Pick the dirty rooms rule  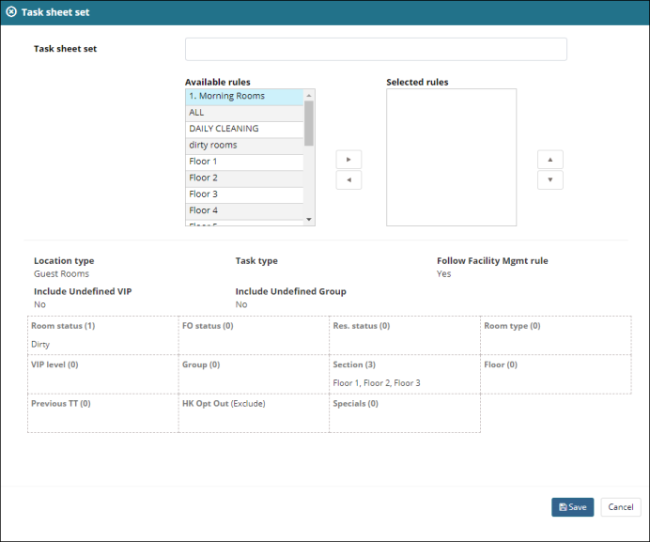click(244, 146)
